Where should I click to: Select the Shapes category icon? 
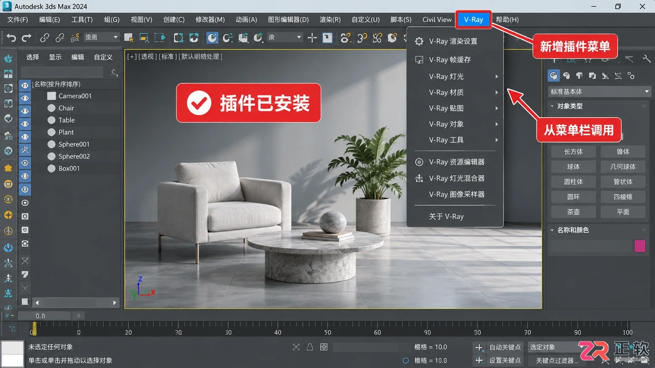566,75
